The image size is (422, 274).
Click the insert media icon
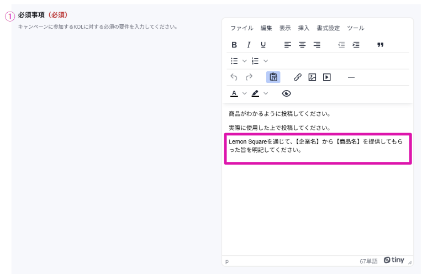coord(326,77)
